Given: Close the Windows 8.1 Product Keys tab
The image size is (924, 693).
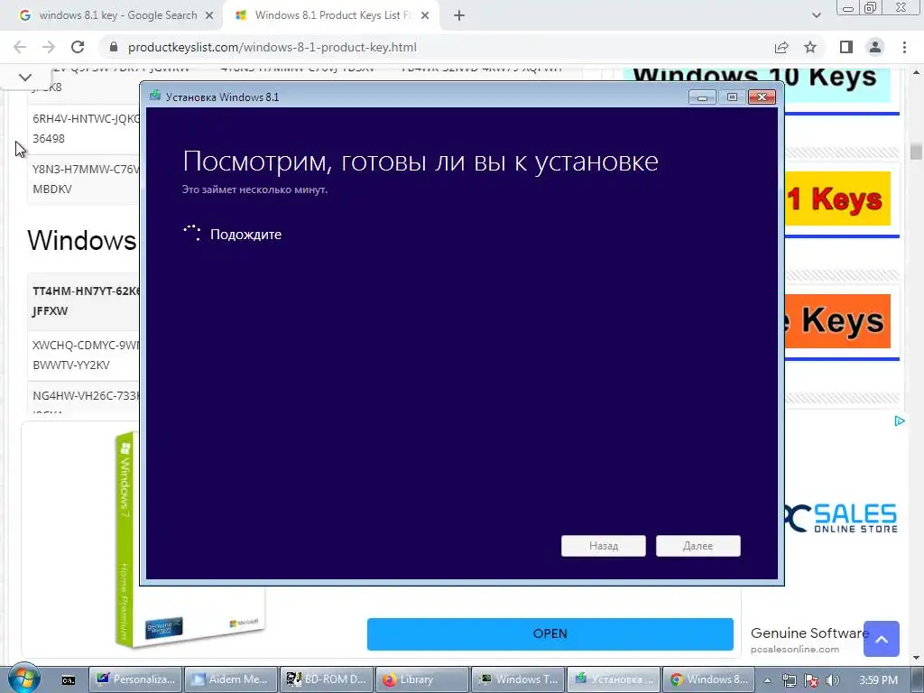Looking at the screenshot, I should click(425, 16).
